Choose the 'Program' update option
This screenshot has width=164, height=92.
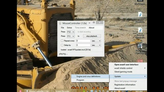coord(90,80)
